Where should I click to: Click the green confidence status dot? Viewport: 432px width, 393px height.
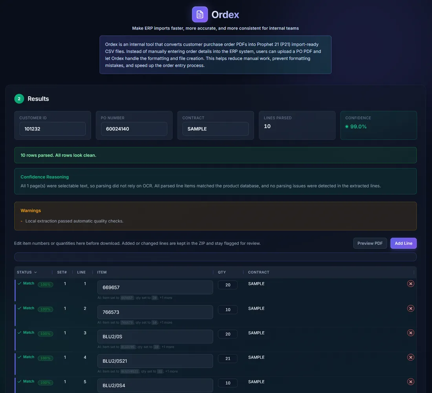tap(347, 127)
